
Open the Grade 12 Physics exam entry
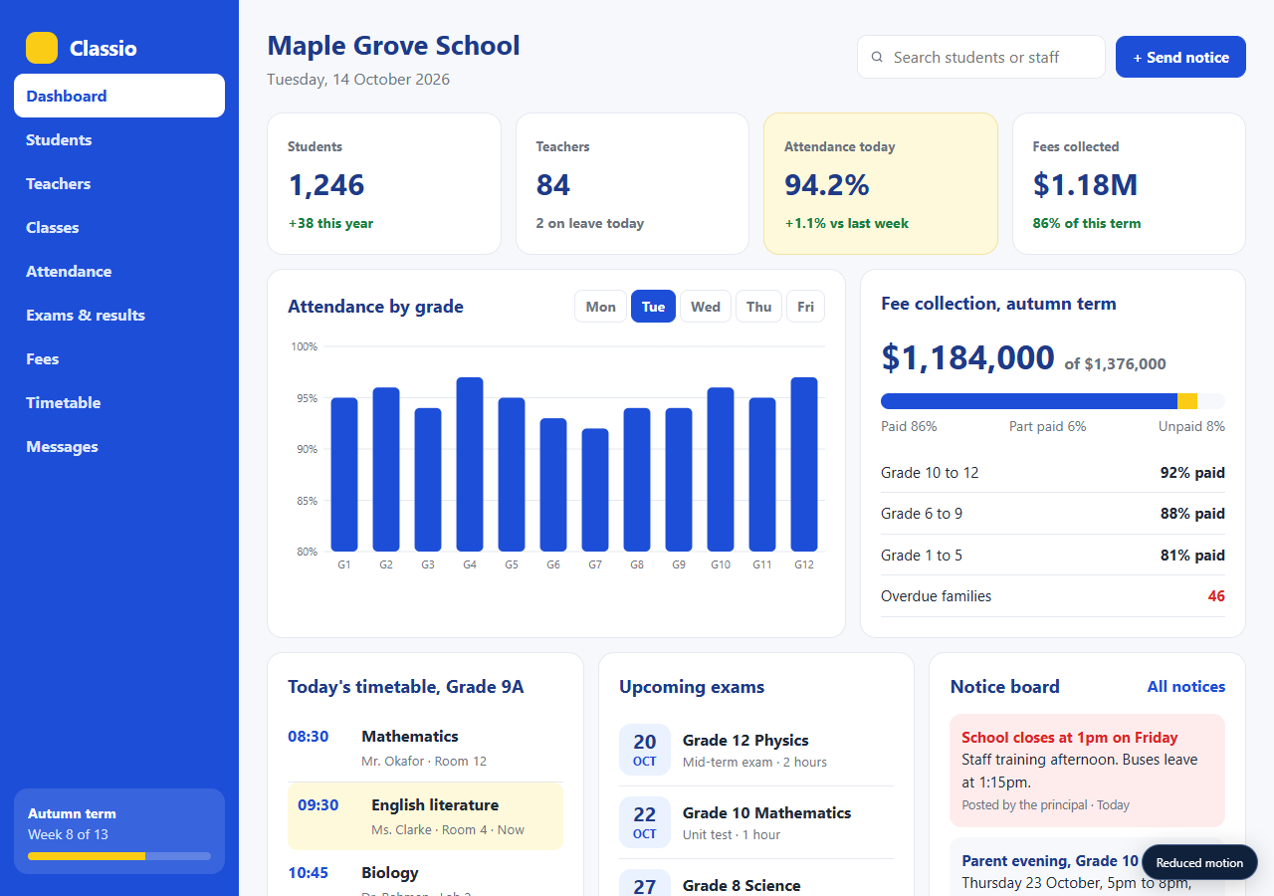[756, 750]
